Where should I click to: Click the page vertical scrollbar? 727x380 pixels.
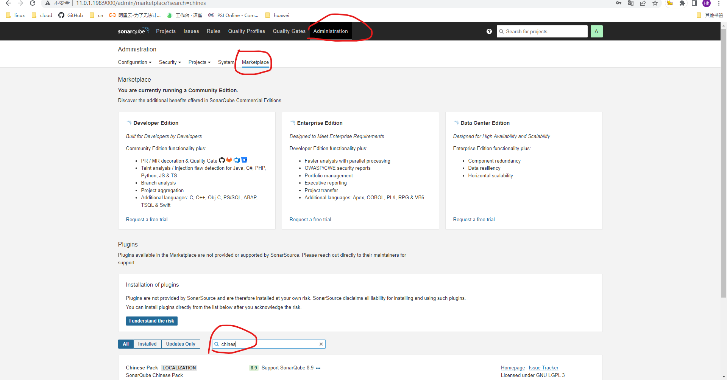coord(724,163)
